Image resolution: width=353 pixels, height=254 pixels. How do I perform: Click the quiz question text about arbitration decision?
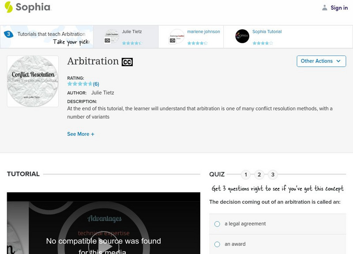(x=275, y=202)
